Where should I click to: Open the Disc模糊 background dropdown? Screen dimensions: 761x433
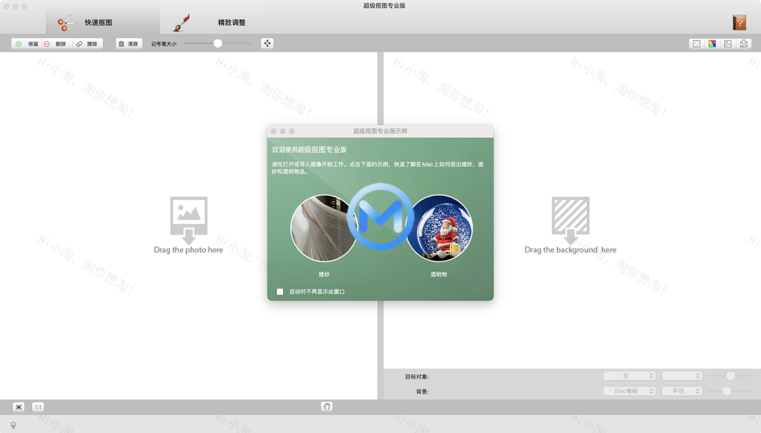[x=630, y=391]
